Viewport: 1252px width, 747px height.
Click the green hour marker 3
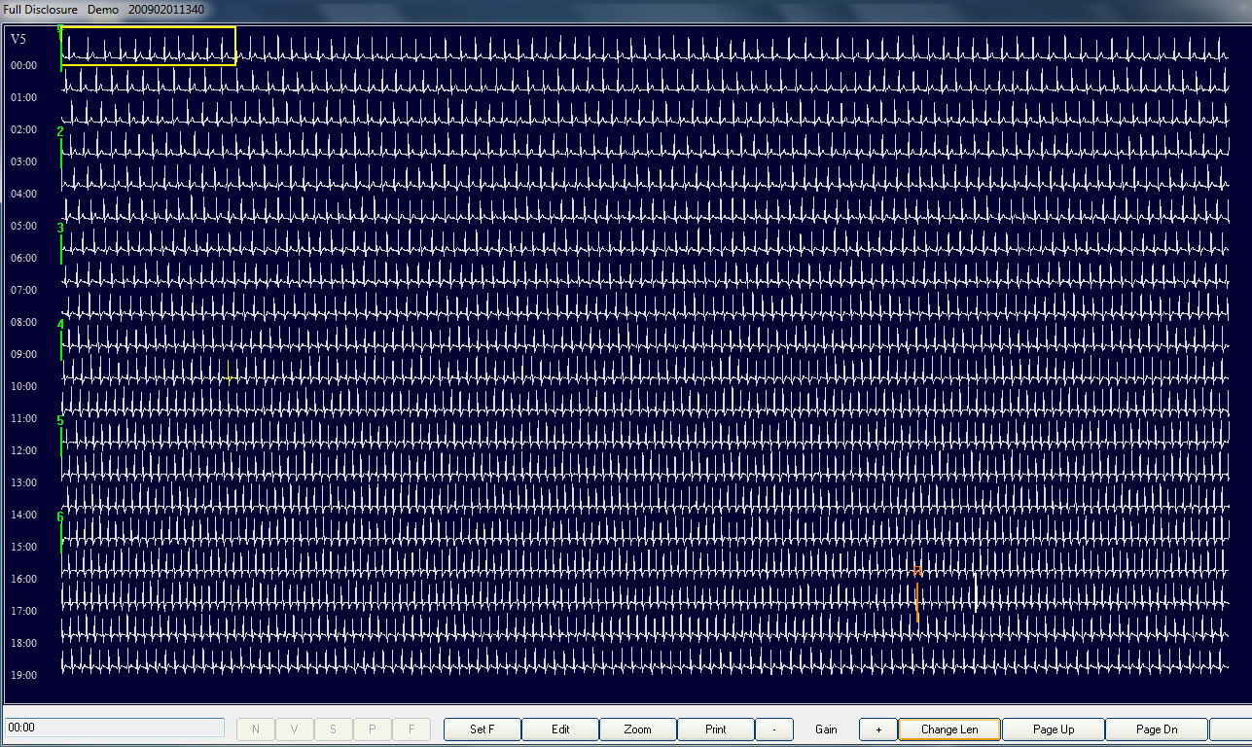point(60,229)
